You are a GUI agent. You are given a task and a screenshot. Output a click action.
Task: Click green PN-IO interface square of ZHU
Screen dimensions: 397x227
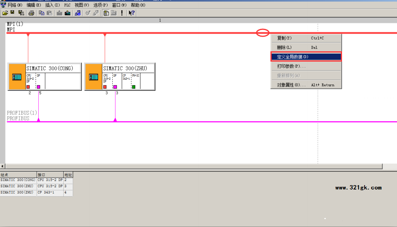134,87
